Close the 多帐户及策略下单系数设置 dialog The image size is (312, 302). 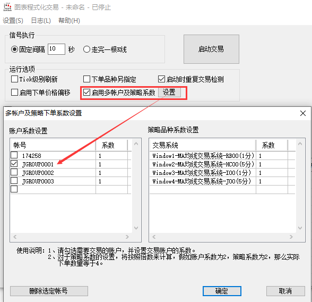[x=303, y=113]
